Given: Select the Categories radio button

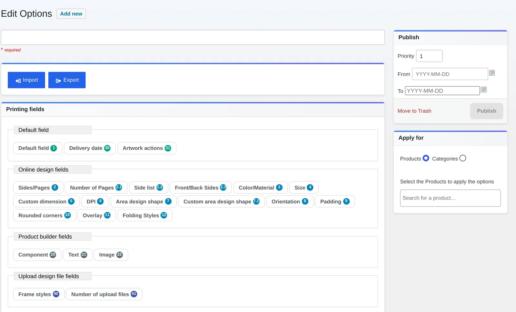Looking at the screenshot, I should tap(463, 158).
